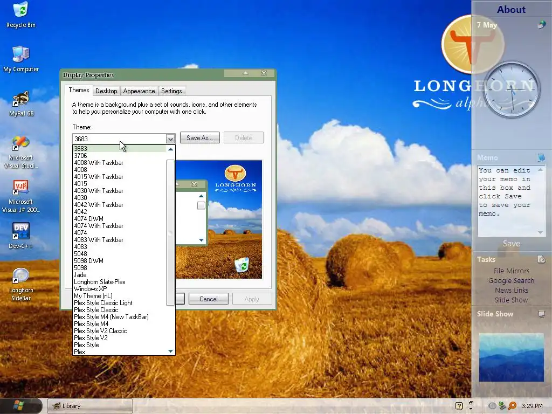Click the globe icon beside 7 May

coord(541,25)
